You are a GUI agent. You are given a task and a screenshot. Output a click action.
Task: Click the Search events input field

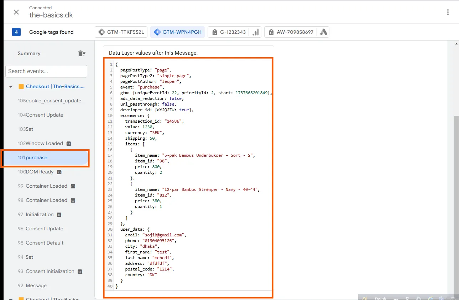coord(46,71)
